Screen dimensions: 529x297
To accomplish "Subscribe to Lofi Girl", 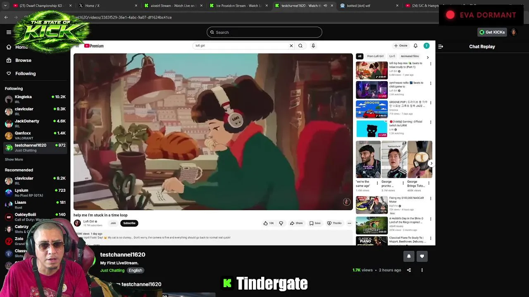I will point(129,223).
